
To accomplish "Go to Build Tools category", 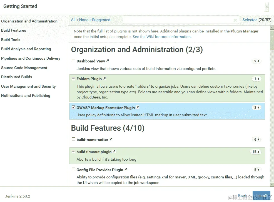I will pyautogui.click(x=11, y=40).
